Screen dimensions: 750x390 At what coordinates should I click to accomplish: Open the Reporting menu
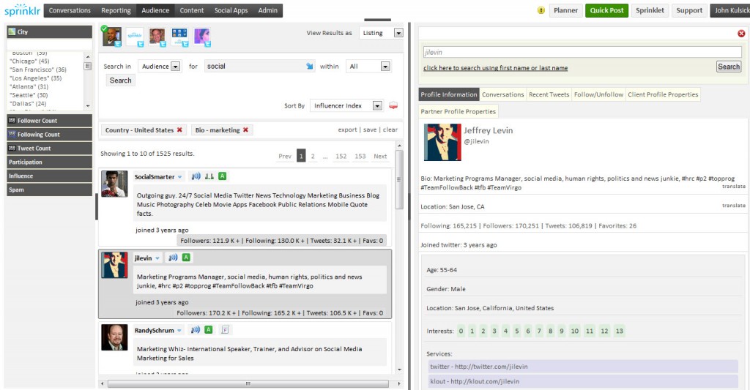(116, 10)
